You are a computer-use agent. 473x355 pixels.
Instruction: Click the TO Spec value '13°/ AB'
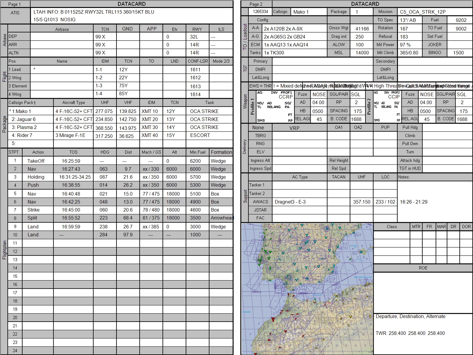click(x=408, y=20)
